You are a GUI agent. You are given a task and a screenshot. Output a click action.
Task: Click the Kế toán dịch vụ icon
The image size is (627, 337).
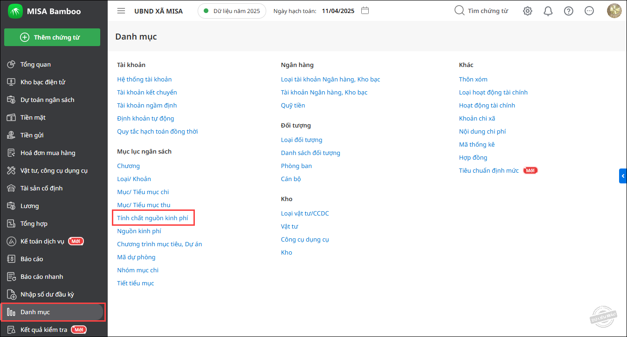pyautogui.click(x=12, y=241)
